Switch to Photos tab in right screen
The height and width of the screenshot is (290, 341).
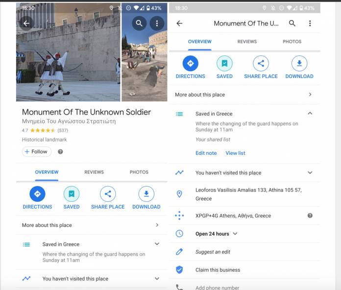292,42
